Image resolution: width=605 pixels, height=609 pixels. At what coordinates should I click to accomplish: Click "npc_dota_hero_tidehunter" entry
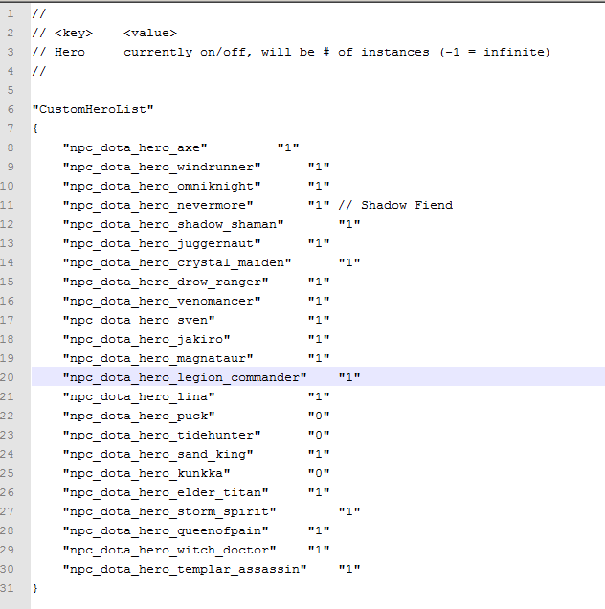162,435
